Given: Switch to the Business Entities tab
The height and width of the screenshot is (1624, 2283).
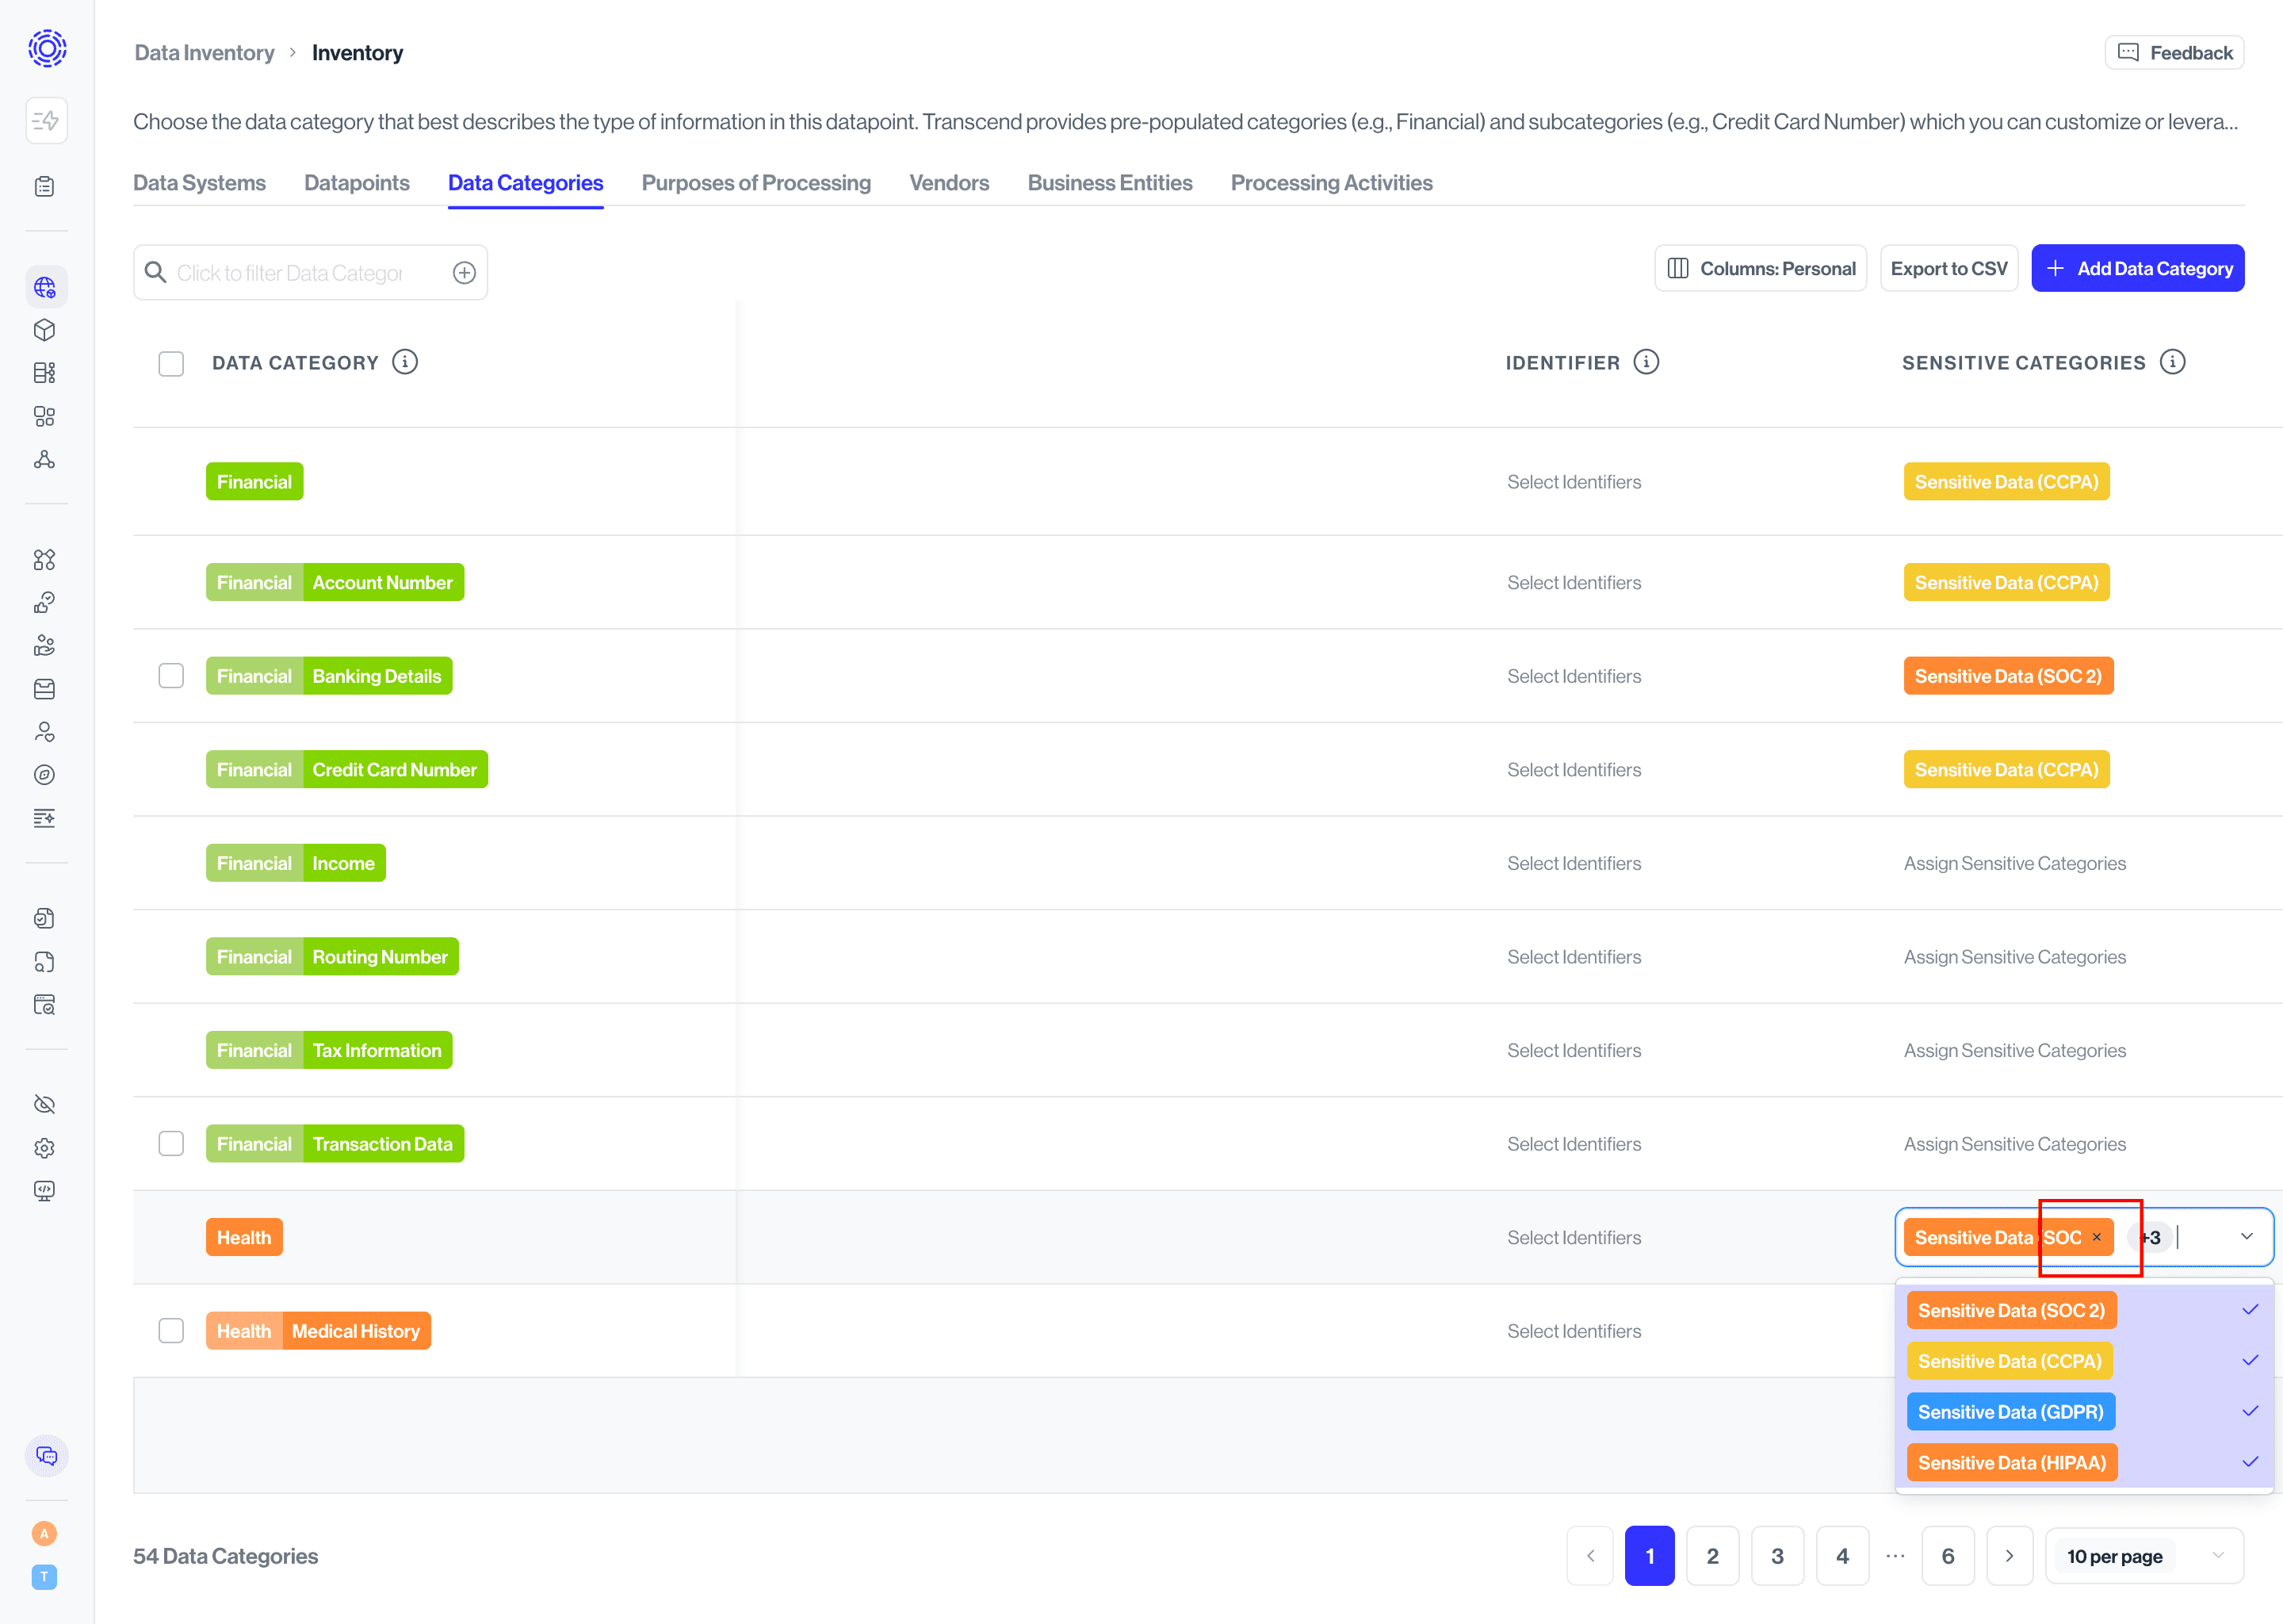Looking at the screenshot, I should [x=1111, y=183].
